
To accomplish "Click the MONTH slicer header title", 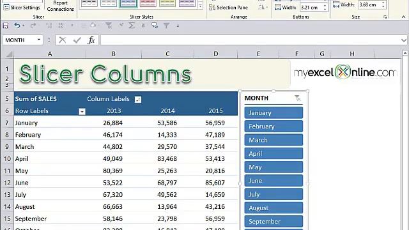I will (x=256, y=98).
